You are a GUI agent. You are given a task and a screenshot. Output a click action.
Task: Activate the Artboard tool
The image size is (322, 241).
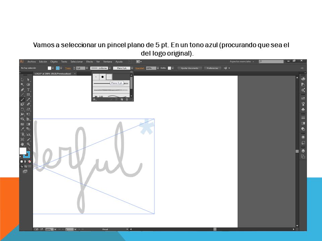22,139
